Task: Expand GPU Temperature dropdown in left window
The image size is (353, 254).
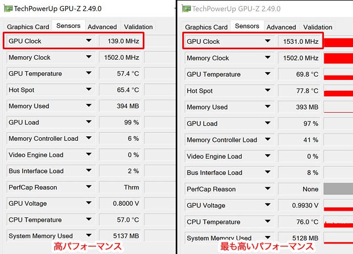Action: 89,73
